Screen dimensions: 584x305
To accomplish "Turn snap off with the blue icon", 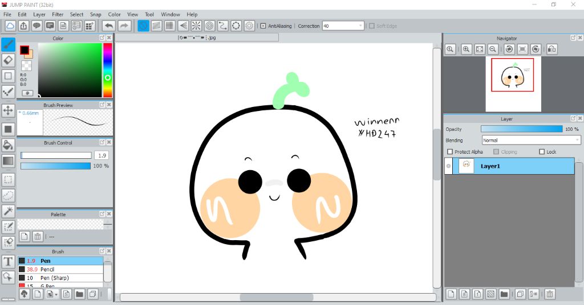I will click(x=143, y=26).
